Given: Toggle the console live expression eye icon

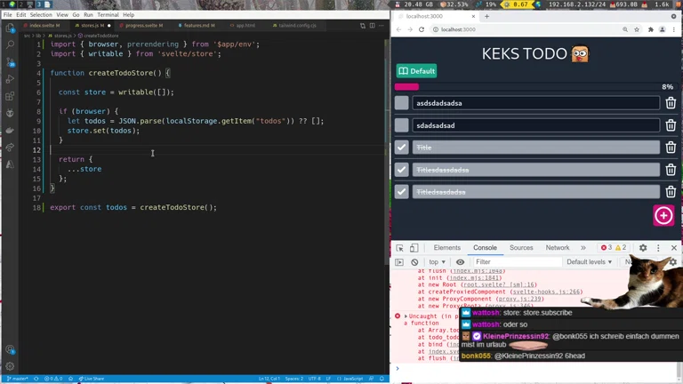Looking at the screenshot, I should [460, 262].
